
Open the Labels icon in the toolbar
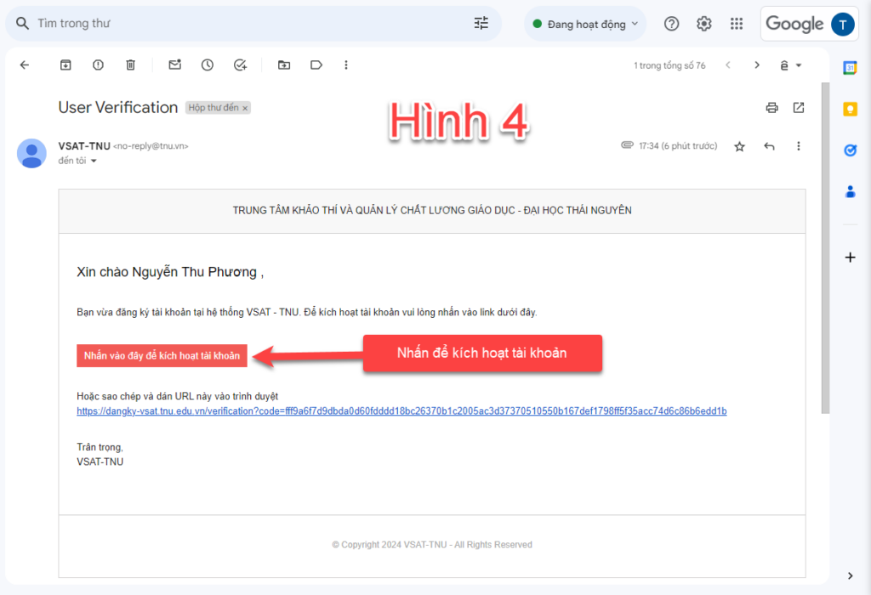316,65
